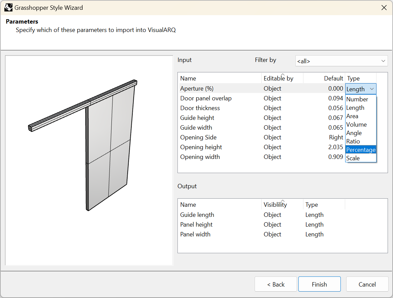The image size is (393, 298).
Task: Click default value 0.067
Action: pyautogui.click(x=335, y=118)
